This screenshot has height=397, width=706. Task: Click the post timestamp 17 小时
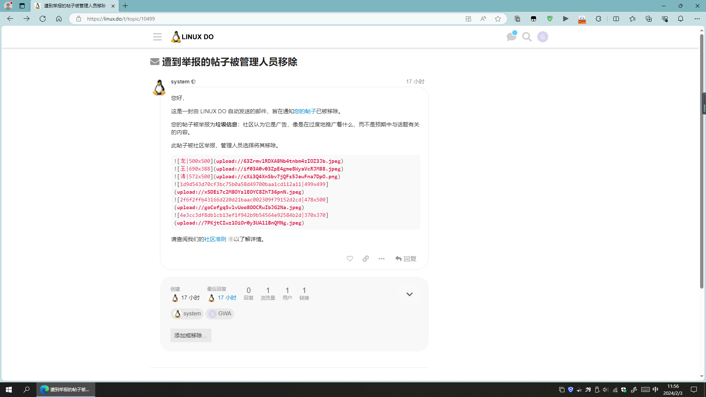(x=415, y=82)
